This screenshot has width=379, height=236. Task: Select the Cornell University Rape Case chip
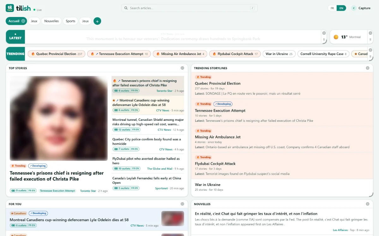(323, 54)
